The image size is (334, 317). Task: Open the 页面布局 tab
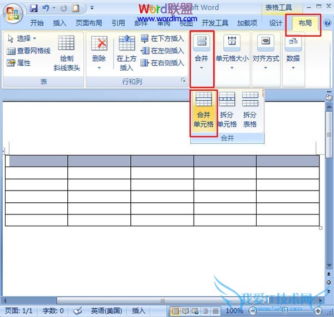[x=89, y=23]
